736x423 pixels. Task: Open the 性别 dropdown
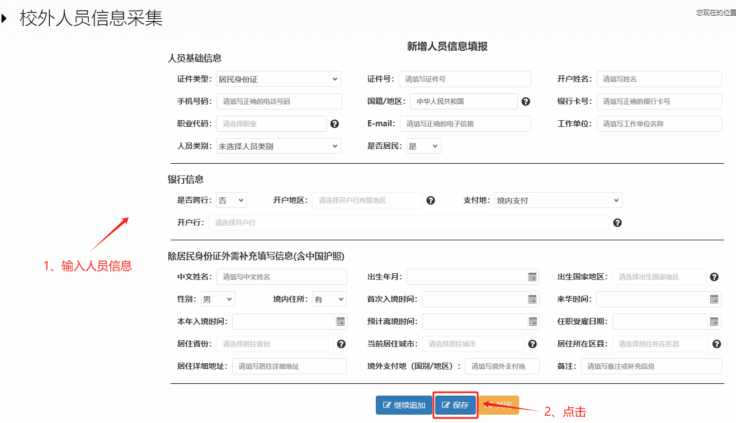pyautogui.click(x=218, y=300)
